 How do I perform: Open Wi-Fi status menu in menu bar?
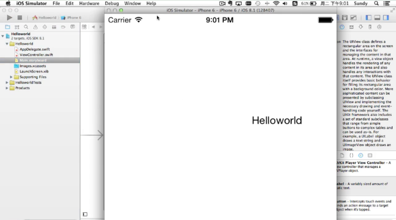[276, 3]
